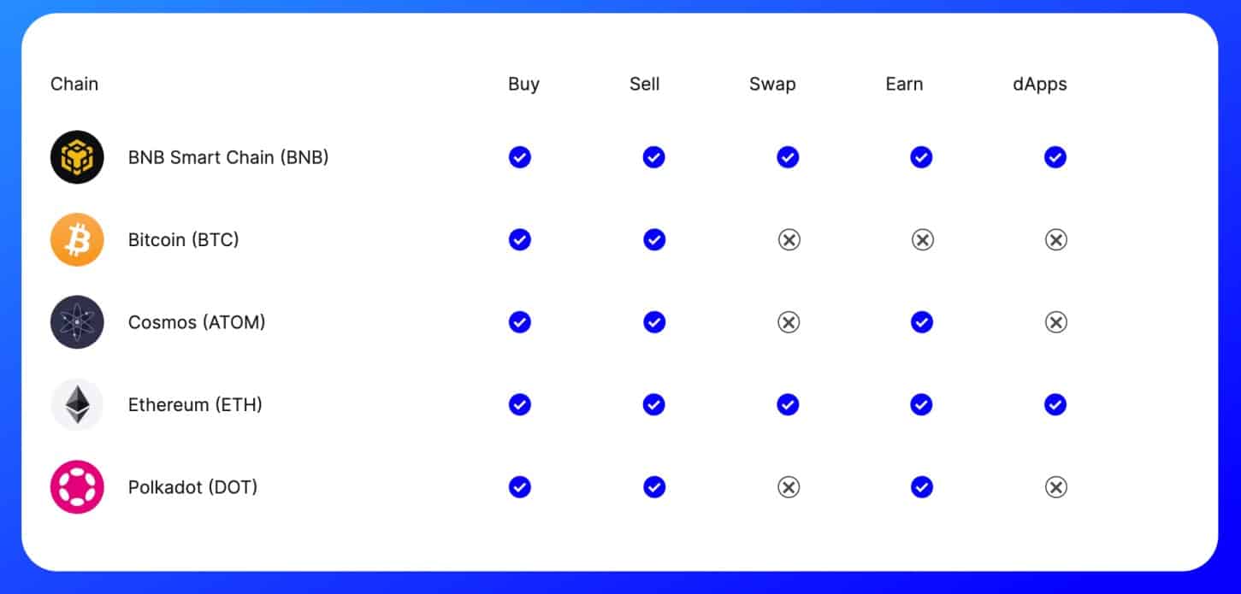
Task: Click the orange Bitcoin logo icon
Action: click(x=77, y=240)
